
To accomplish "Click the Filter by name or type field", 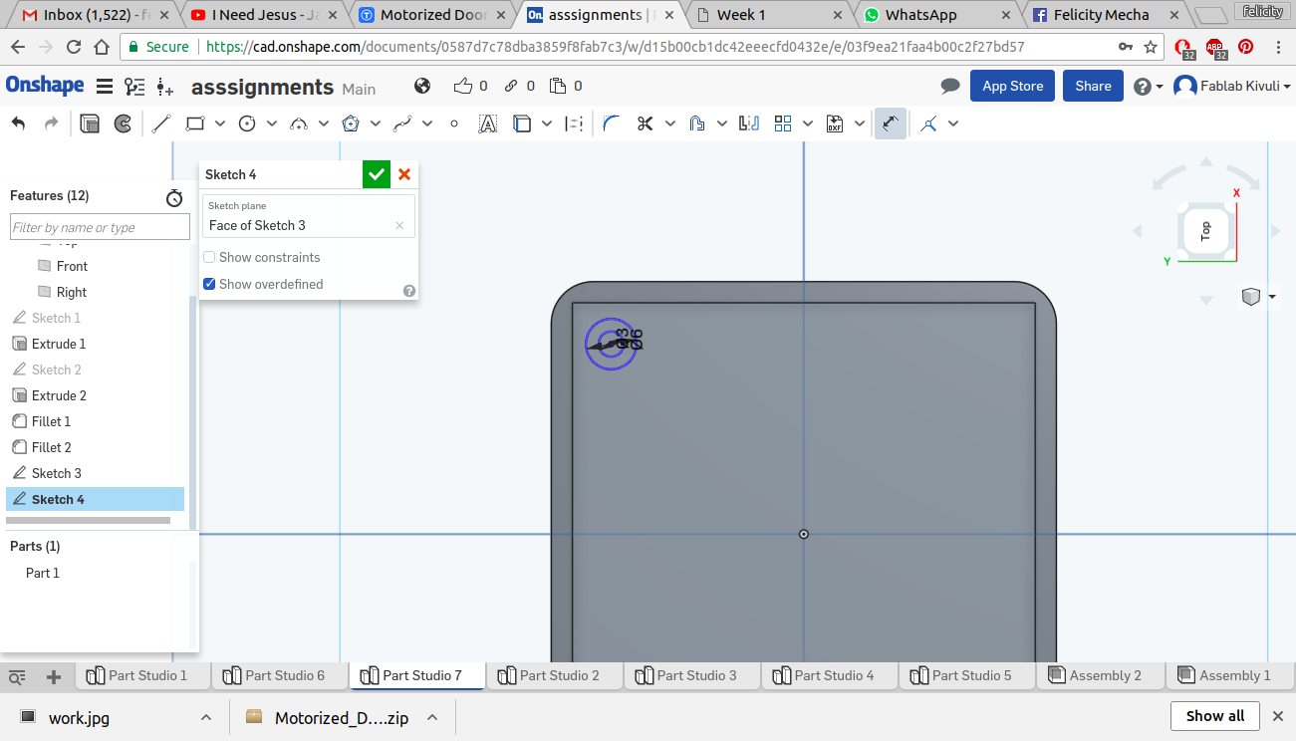I will [x=100, y=227].
